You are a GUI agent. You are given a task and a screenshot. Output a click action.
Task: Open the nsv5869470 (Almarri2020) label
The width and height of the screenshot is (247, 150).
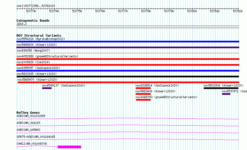(37, 80)
